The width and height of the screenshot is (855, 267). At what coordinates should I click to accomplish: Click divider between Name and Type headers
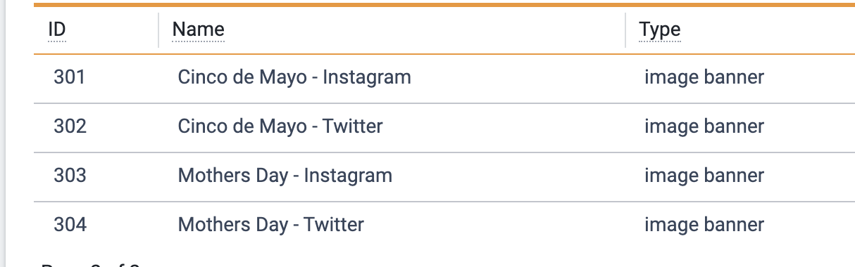625,30
